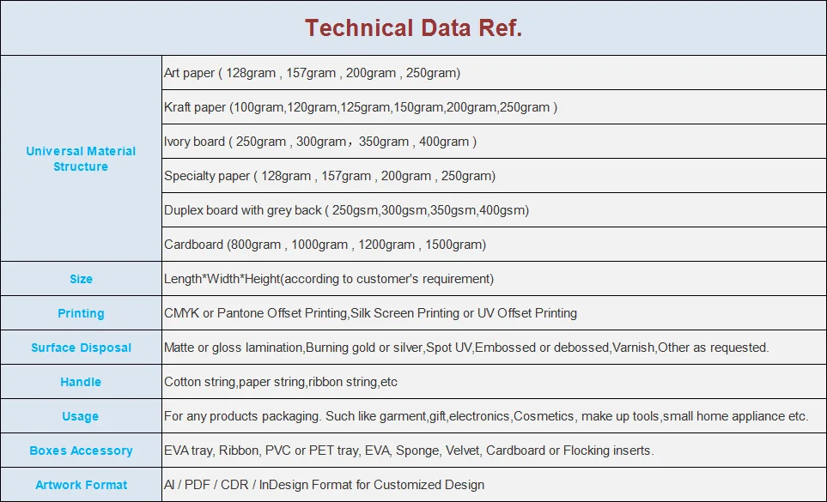Click the Art paper row
The image size is (827, 502).
pos(494,73)
